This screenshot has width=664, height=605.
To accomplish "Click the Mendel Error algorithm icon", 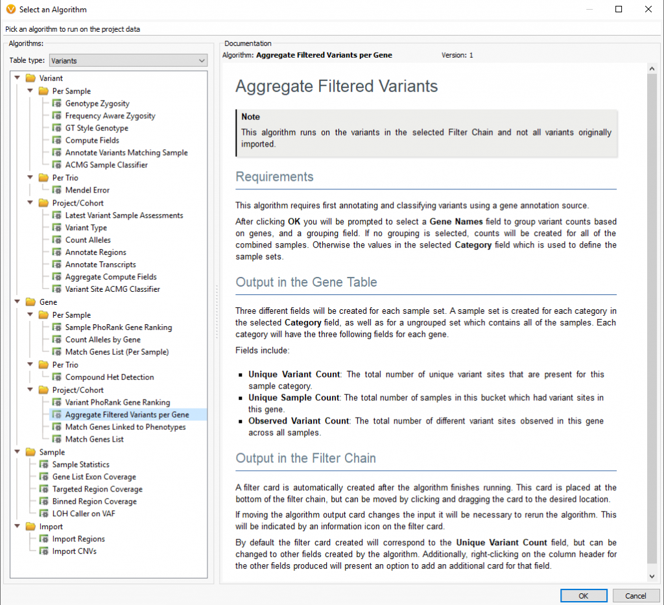I will tap(57, 190).
